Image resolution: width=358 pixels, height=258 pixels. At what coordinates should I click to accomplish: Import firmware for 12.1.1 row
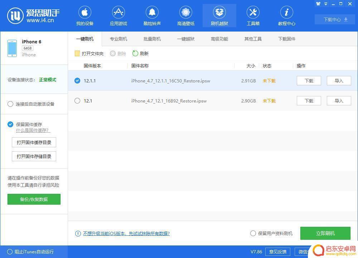click(339, 81)
